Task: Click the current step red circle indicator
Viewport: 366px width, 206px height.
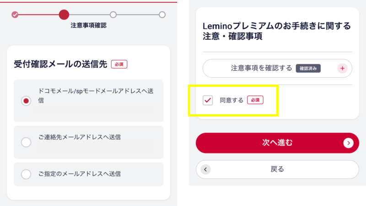Action: click(x=64, y=15)
